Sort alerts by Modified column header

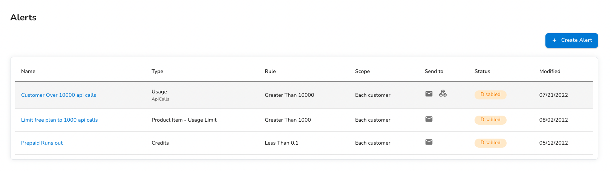(x=550, y=72)
